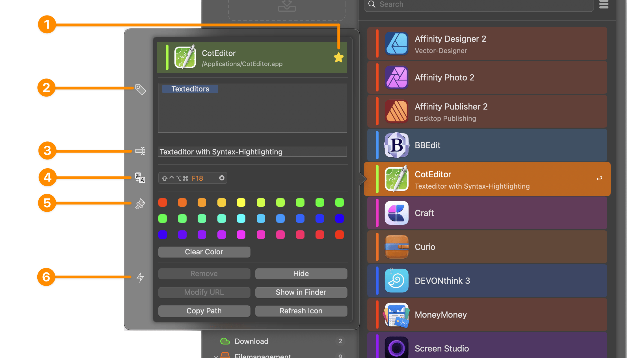
Task: Click the Clear Color button
Action: point(204,252)
